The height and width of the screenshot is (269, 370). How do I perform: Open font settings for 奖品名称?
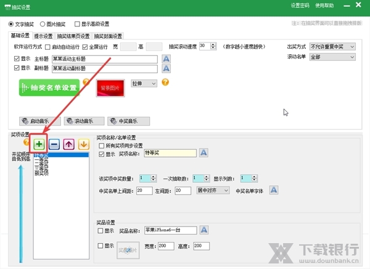(204, 230)
